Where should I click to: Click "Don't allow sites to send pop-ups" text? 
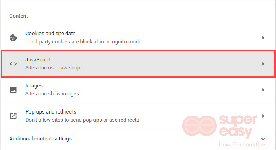click(63, 120)
